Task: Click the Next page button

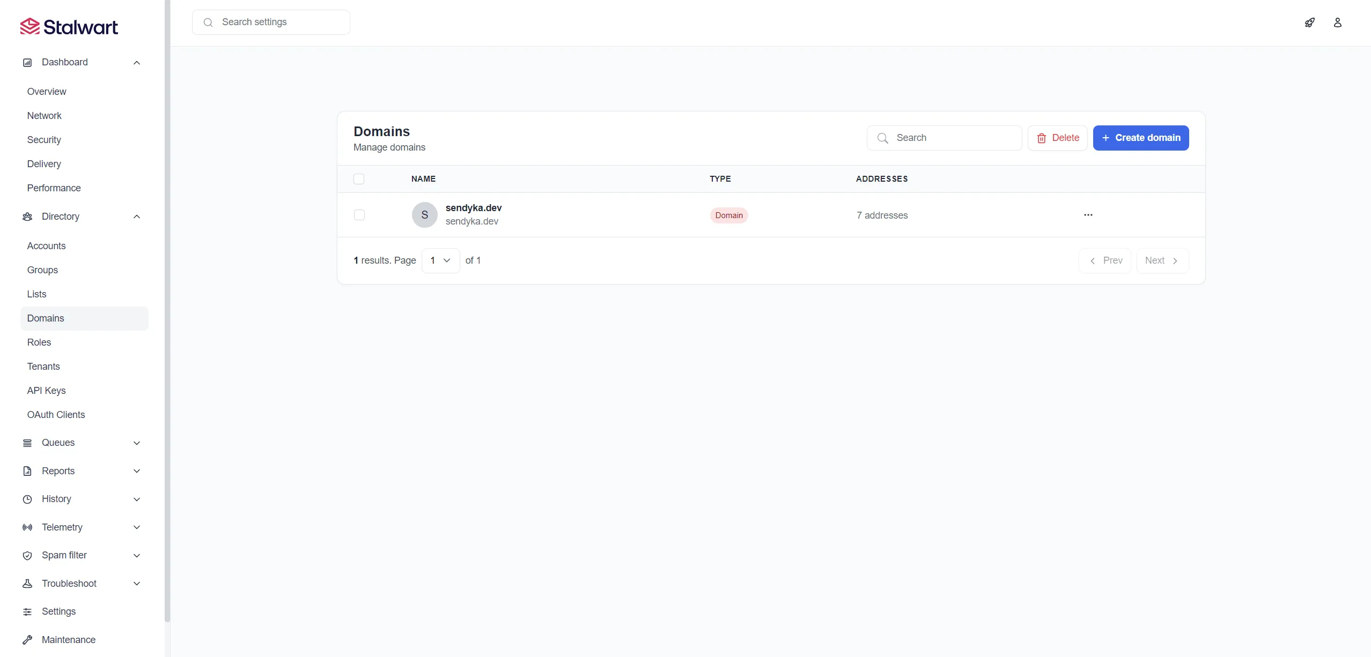Action: click(x=1162, y=260)
